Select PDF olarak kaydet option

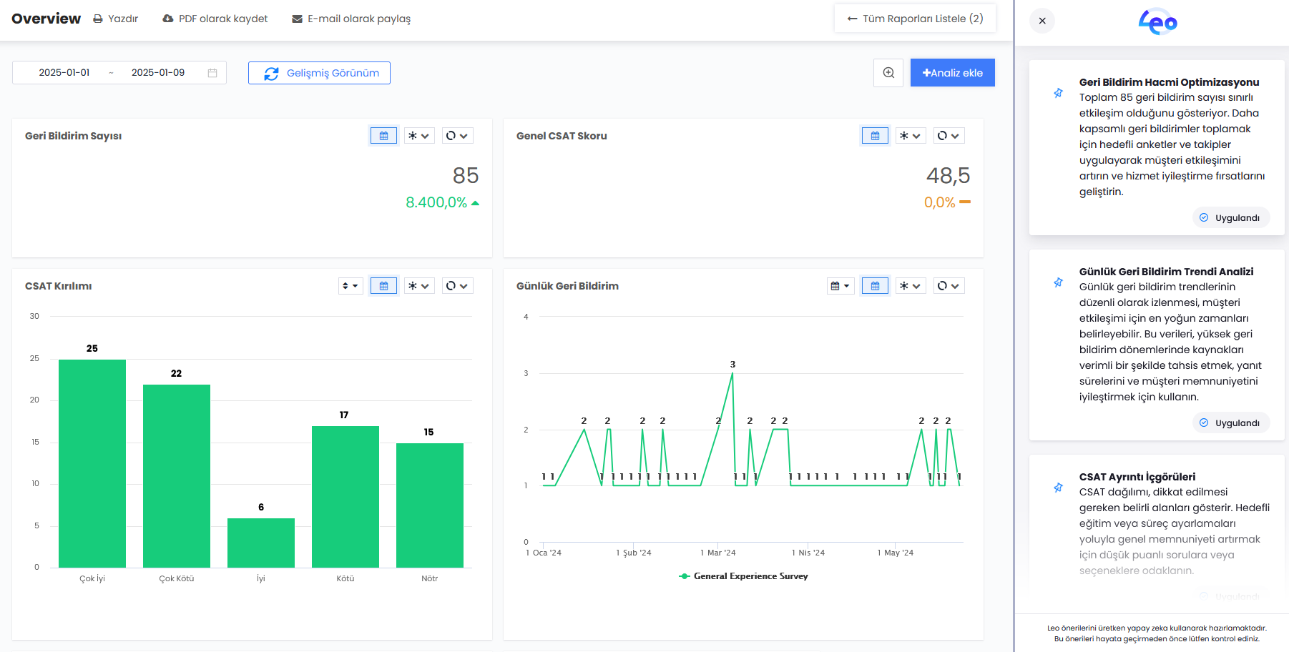point(215,19)
